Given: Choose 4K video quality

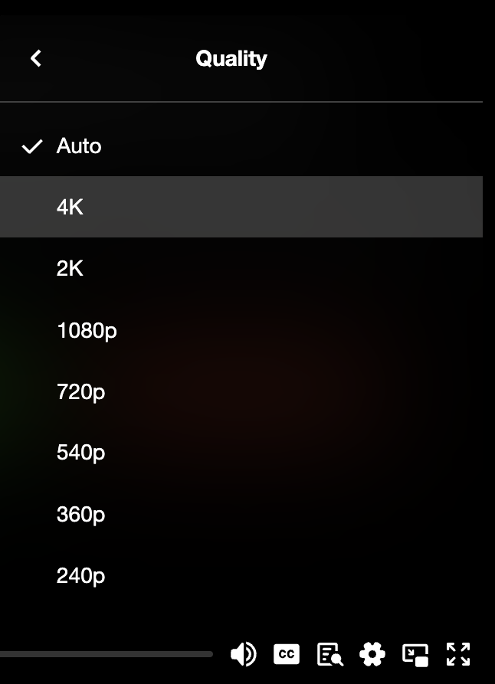Looking at the screenshot, I should [x=70, y=207].
